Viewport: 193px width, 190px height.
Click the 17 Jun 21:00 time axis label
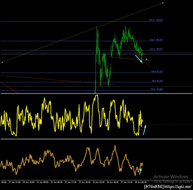14,182
